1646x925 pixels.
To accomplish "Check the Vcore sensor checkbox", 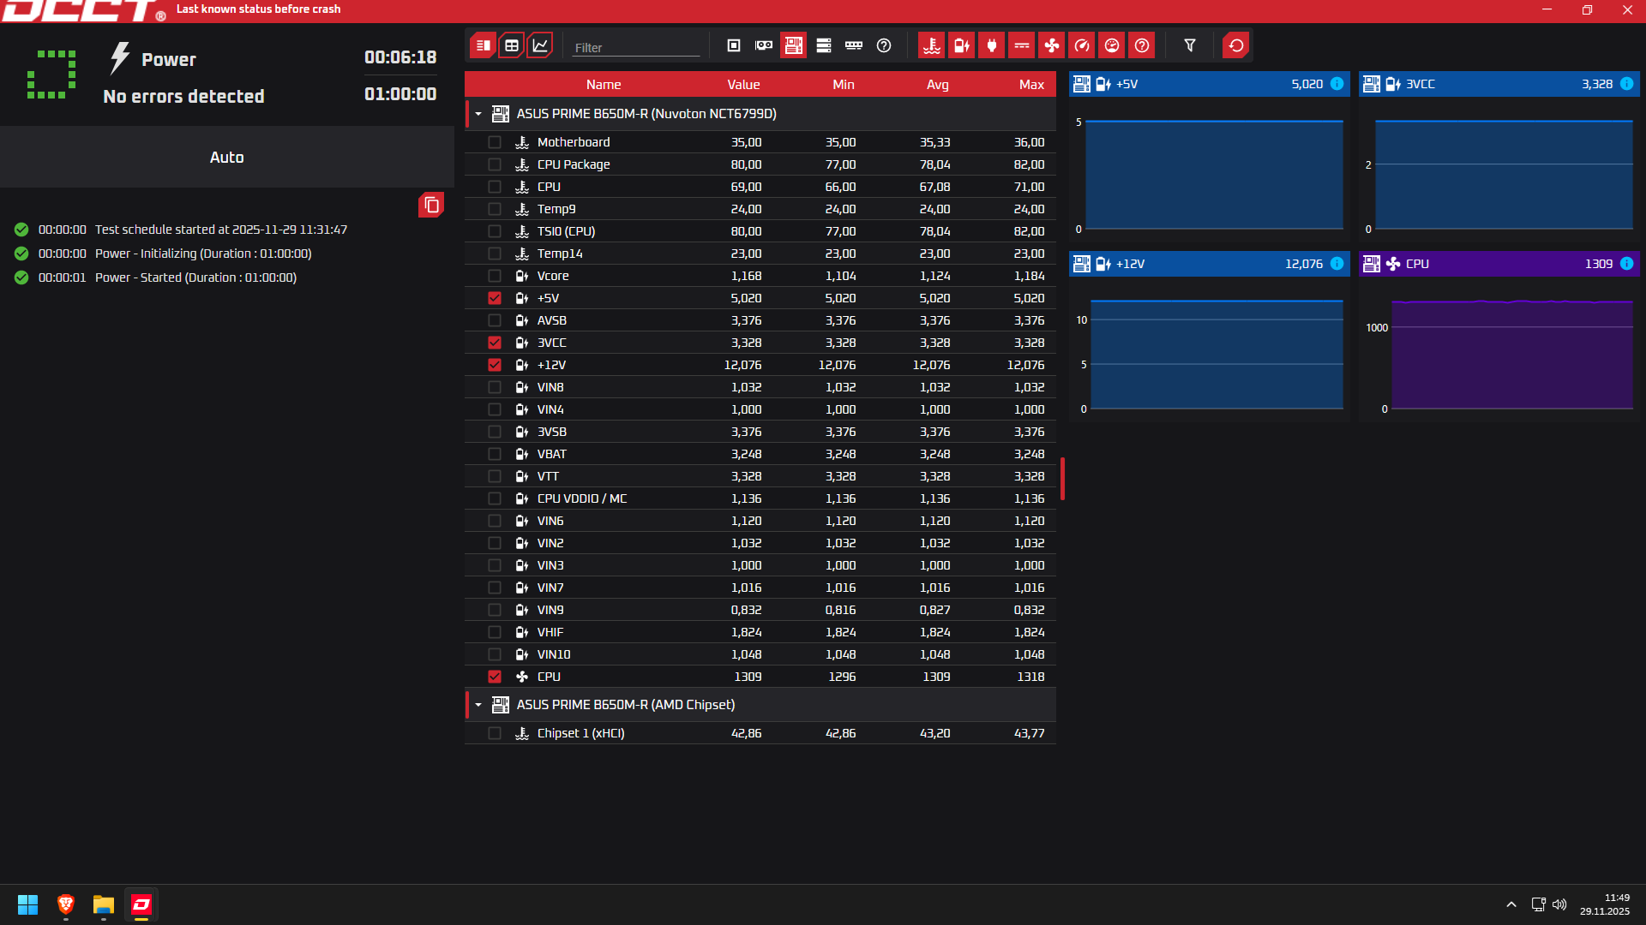I will click(495, 276).
